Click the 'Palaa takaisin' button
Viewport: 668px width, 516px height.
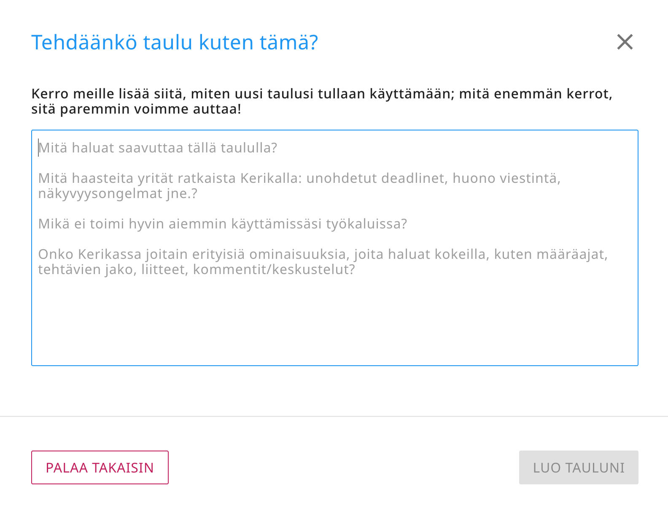coord(100,467)
